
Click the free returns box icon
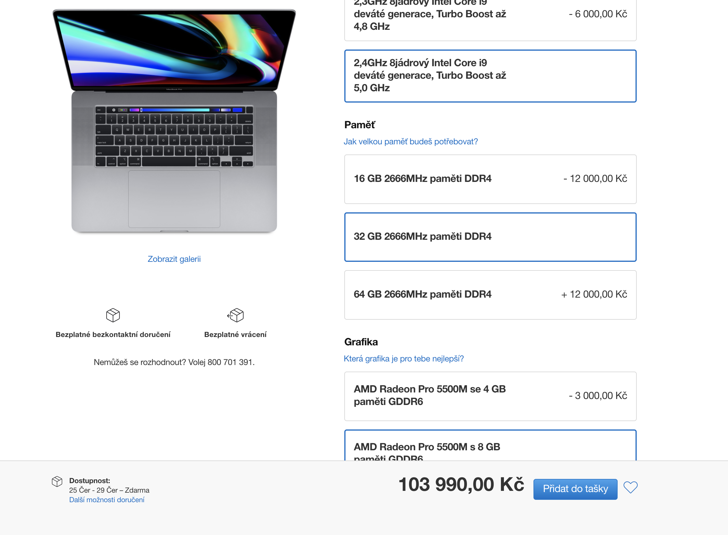235,315
